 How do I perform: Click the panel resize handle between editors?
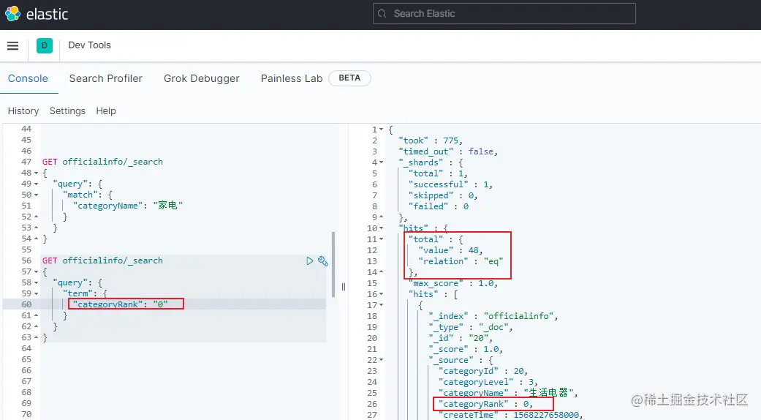(343, 287)
